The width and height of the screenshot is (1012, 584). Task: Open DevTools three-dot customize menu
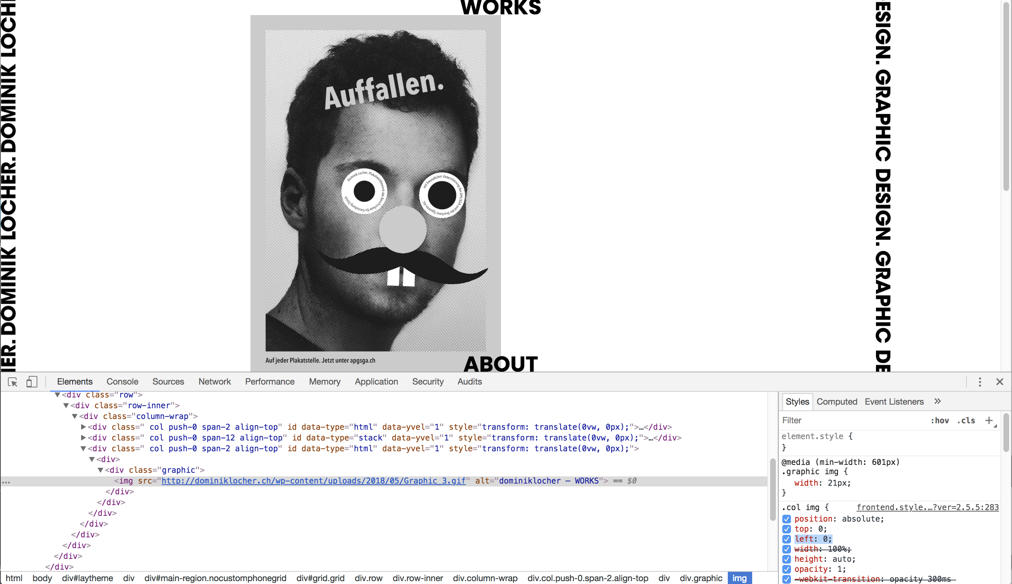point(979,382)
